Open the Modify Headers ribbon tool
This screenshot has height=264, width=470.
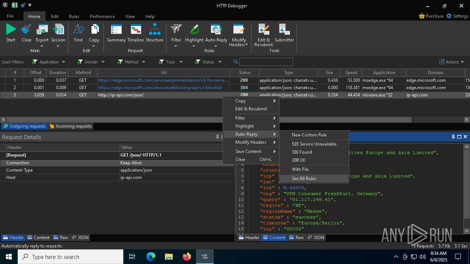239,36
